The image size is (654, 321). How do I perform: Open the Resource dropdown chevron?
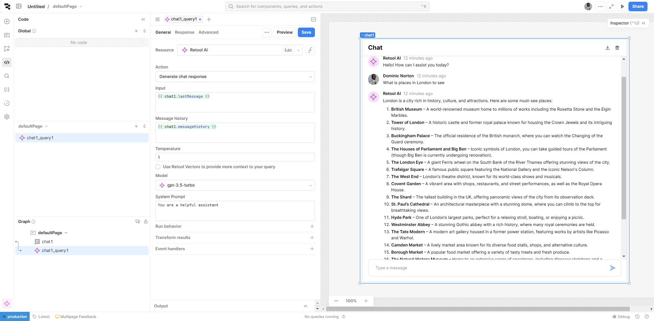click(299, 50)
